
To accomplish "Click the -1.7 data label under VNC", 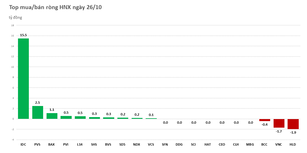I will [279, 131].
